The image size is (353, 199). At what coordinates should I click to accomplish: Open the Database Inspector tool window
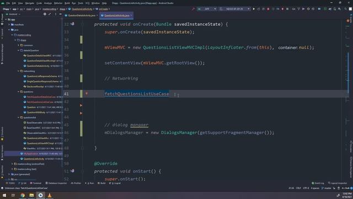[x=56, y=183]
